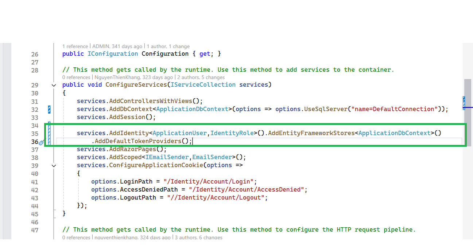Click ConfigureApplicationCookie on line 39
473x248 pixels.
click(x=156, y=165)
